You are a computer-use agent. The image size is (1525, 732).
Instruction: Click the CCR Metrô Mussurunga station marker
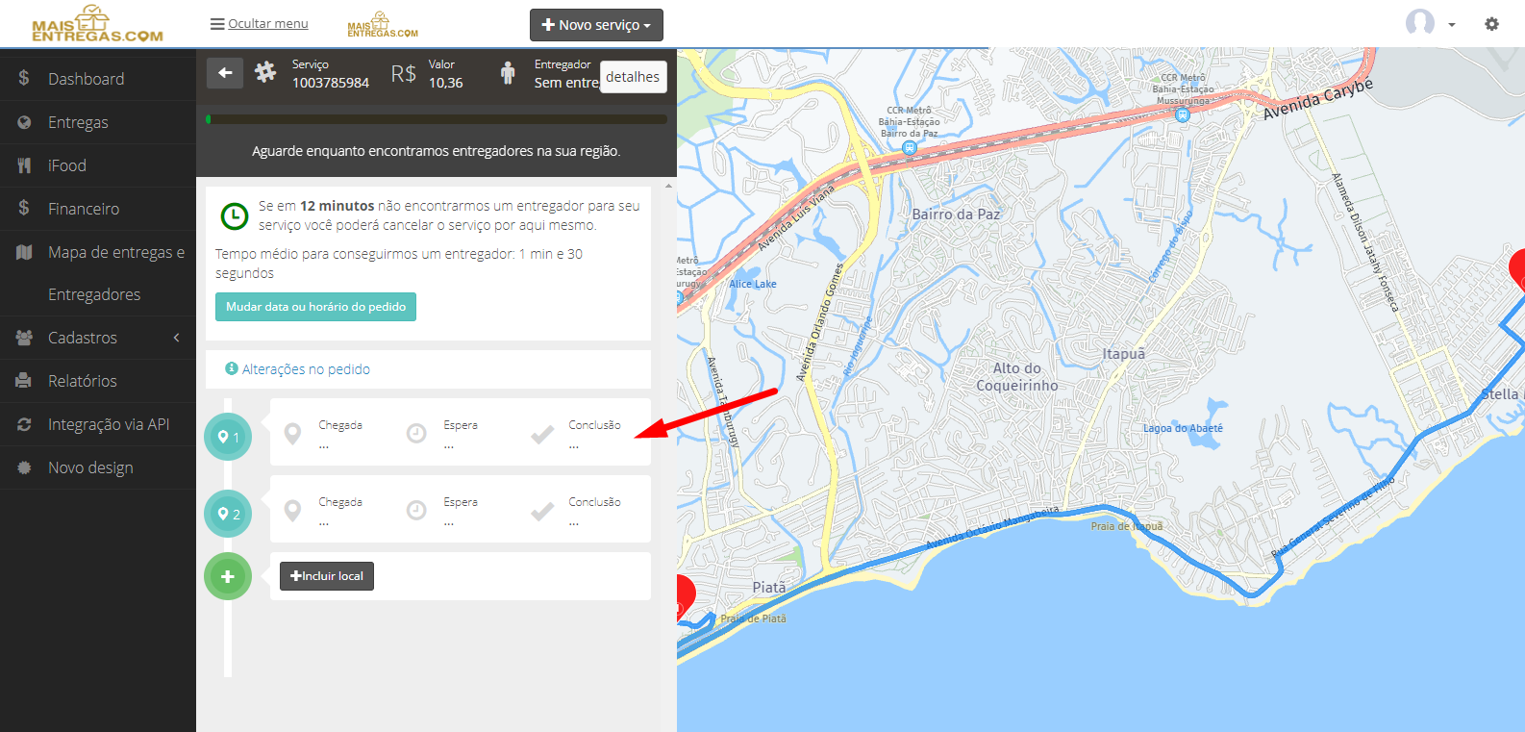pos(1183,114)
